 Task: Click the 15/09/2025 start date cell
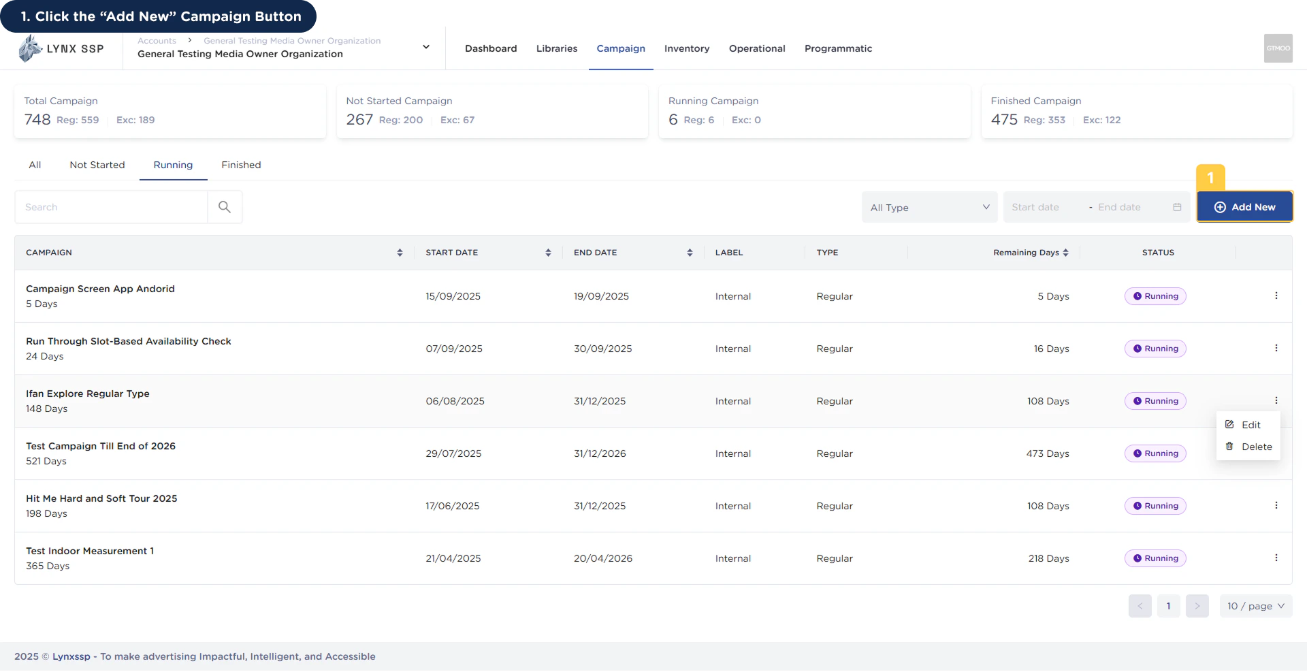click(453, 296)
